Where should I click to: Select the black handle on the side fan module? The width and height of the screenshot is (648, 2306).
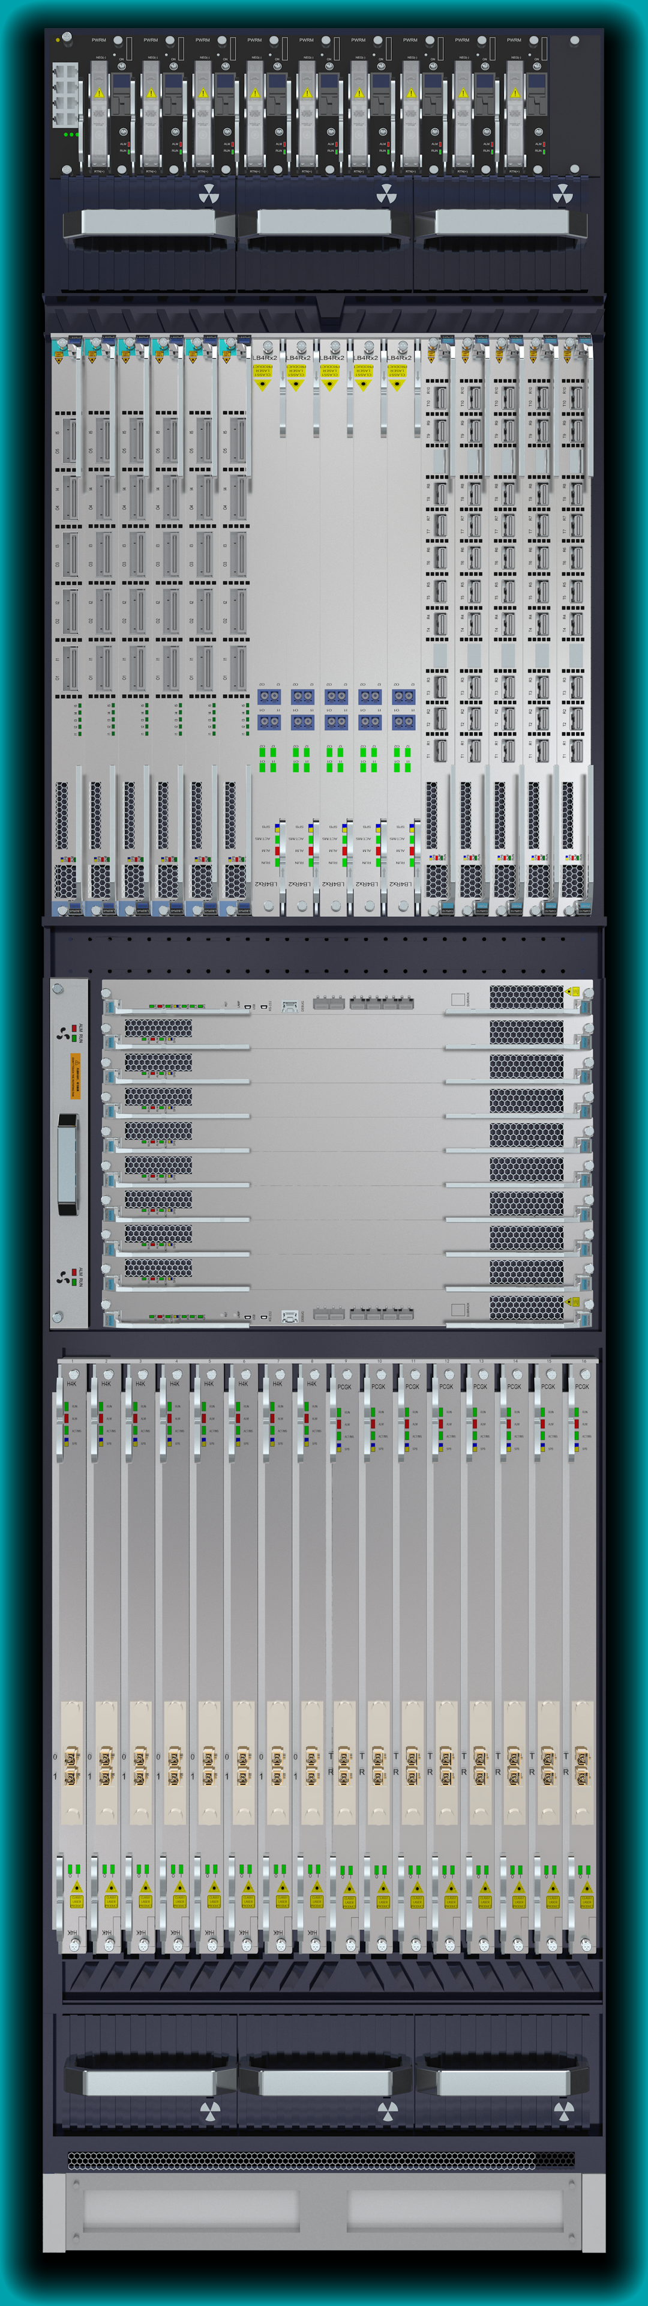(x=67, y=1164)
